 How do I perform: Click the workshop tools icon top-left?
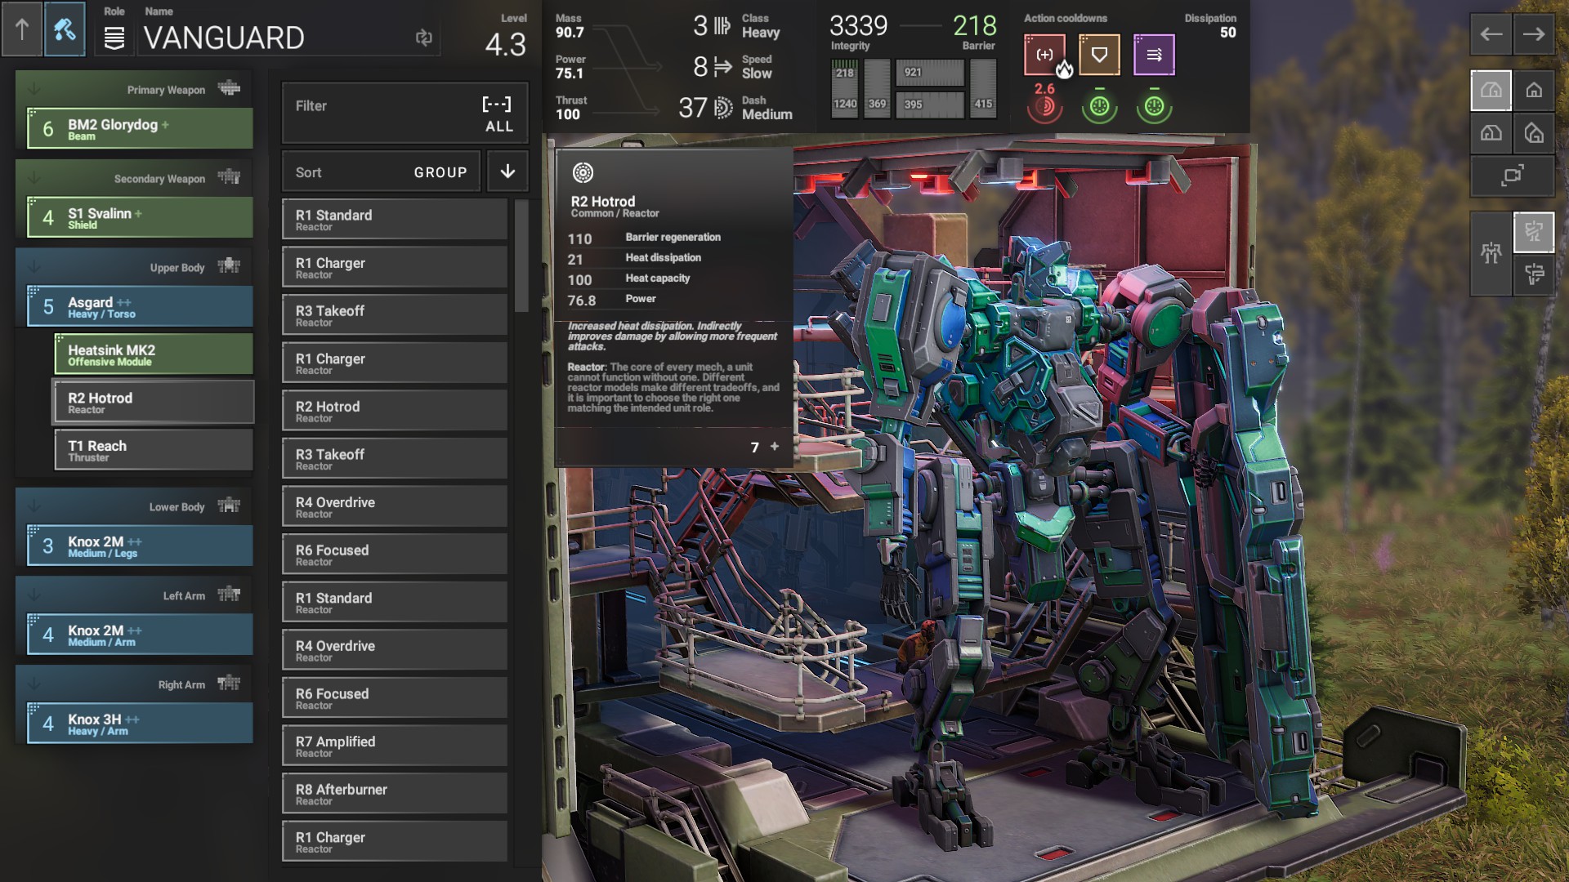point(65,31)
